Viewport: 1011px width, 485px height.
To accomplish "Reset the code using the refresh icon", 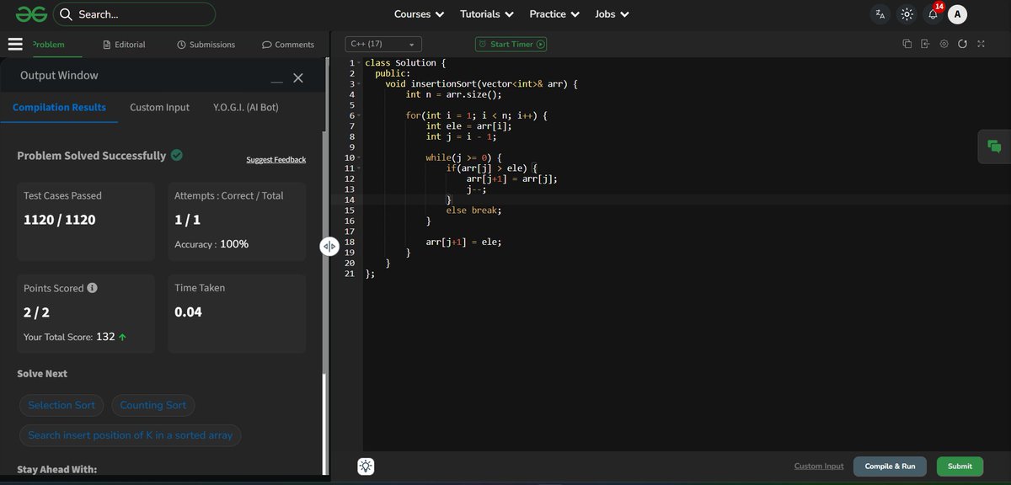I will pos(963,44).
